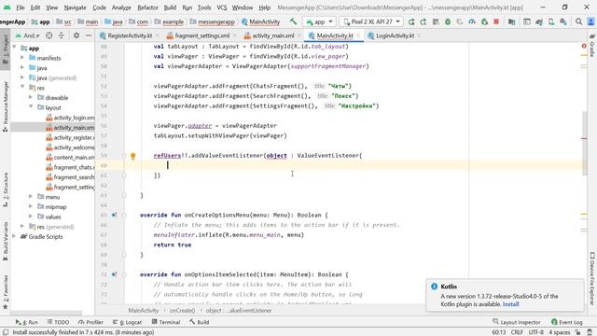The height and width of the screenshot is (336, 597).
Task: Toggle the Resource Manager tool window
Action: (5, 106)
